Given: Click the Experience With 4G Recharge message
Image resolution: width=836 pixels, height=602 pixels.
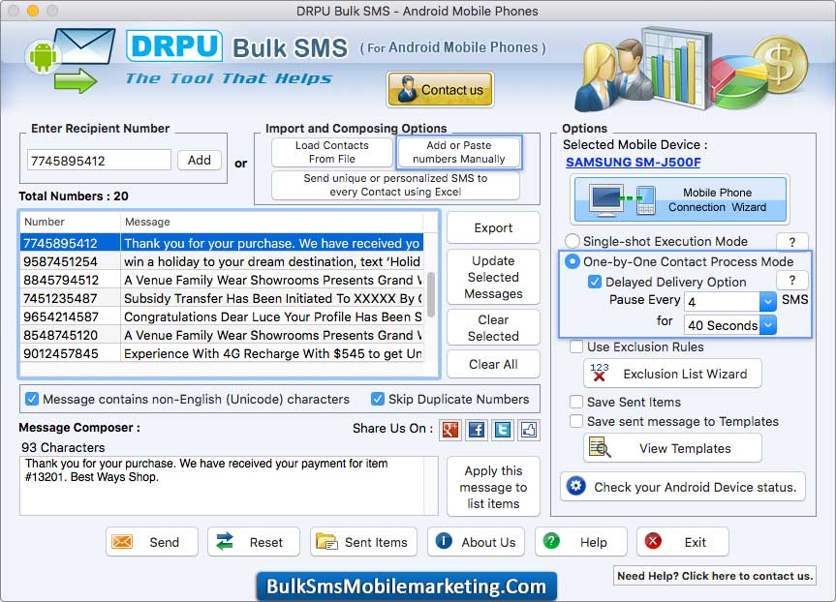Looking at the screenshot, I should coord(272,353).
